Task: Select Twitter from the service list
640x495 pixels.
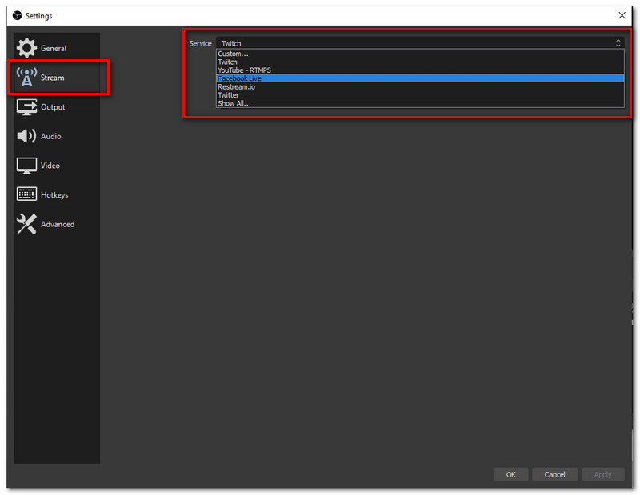Action: pyautogui.click(x=420, y=95)
